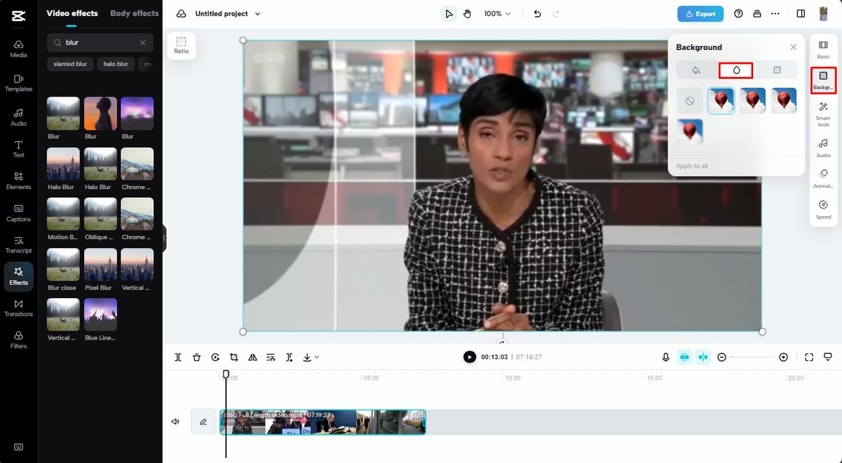The height and width of the screenshot is (463, 842).
Task: Close the Background panel
Action: (x=793, y=47)
